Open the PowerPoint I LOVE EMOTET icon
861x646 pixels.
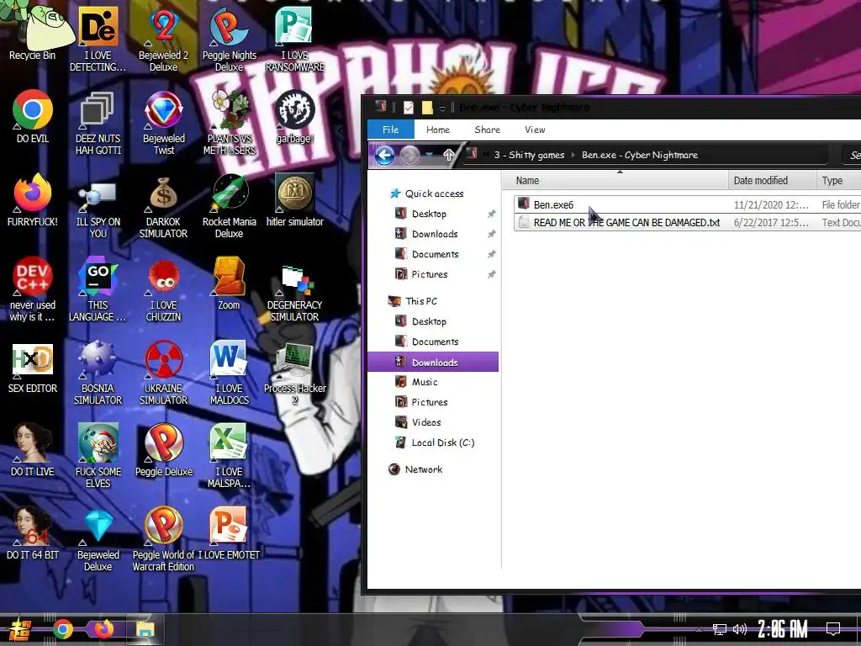click(229, 532)
